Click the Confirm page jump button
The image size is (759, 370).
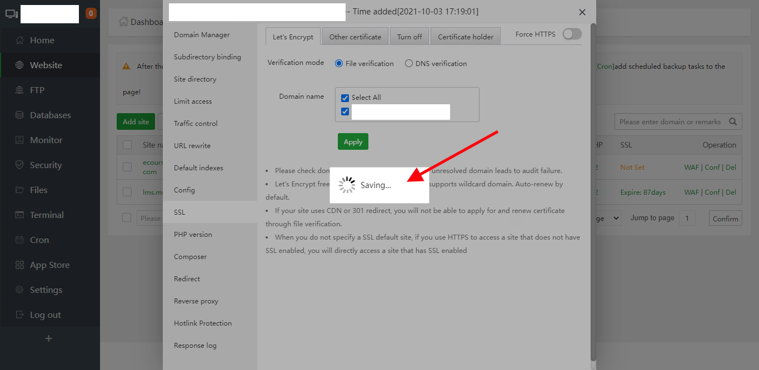coord(726,219)
